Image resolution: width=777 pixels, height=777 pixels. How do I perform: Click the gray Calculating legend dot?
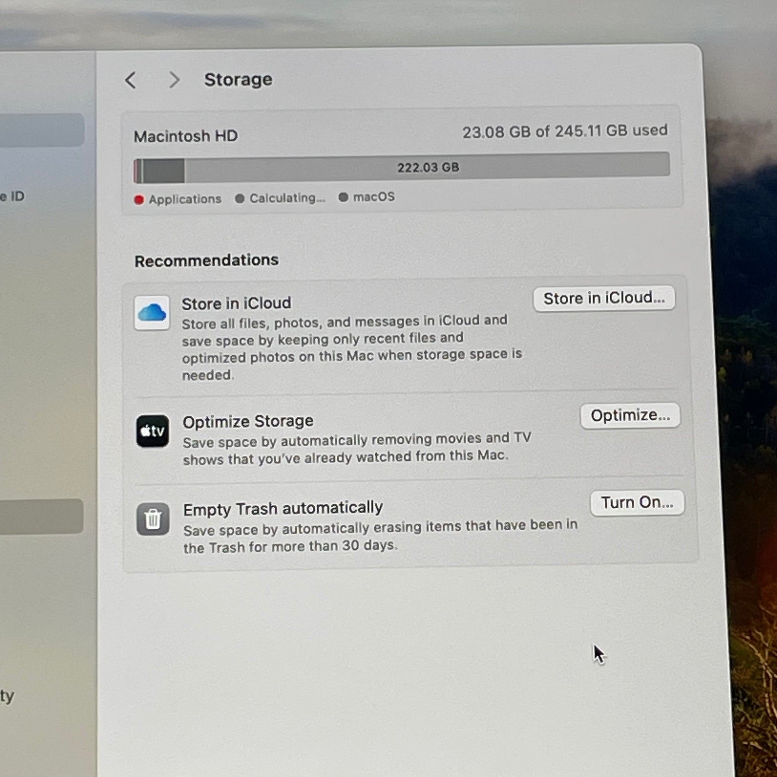(240, 198)
